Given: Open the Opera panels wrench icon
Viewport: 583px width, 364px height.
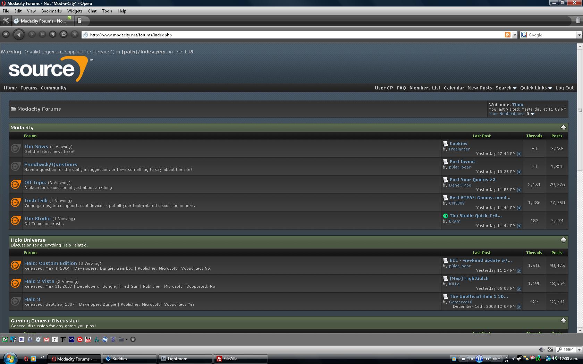Looking at the screenshot, I should coord(6,21).
